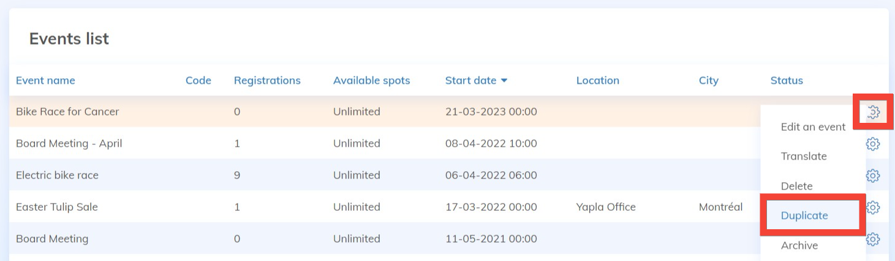Choose Translate in the context menu
895x261 pixels.
(804, 156)
